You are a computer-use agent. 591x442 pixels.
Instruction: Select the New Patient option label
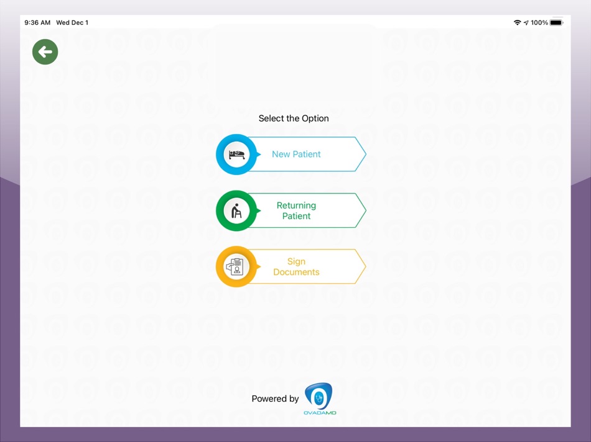[296, 154]
